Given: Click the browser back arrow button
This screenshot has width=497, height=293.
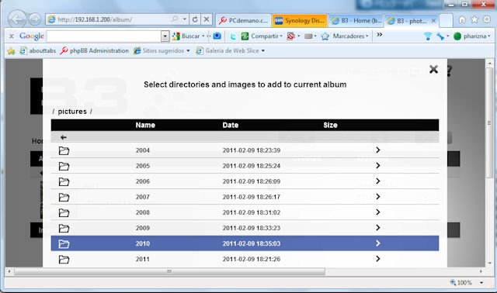Looking at the screenshot, I should pyautogui.click(x=17, y=19).
